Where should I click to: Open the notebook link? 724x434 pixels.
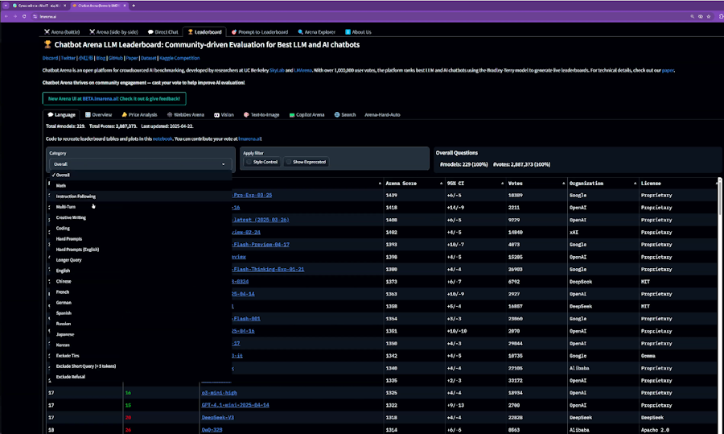162,138
